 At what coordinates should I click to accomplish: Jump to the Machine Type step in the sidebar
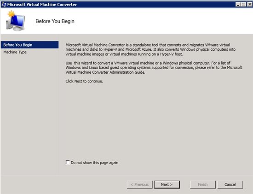(x=15, y=52)
